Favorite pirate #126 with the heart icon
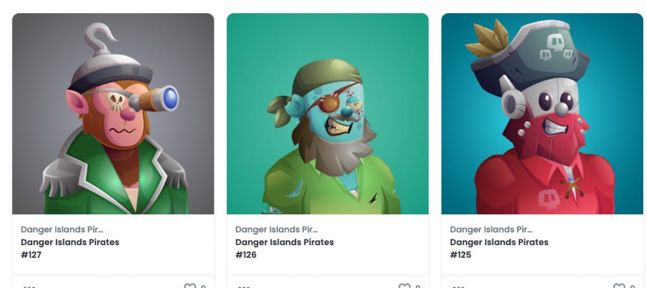The height and width of the screenshot is (288, 647). click(404, 286)
